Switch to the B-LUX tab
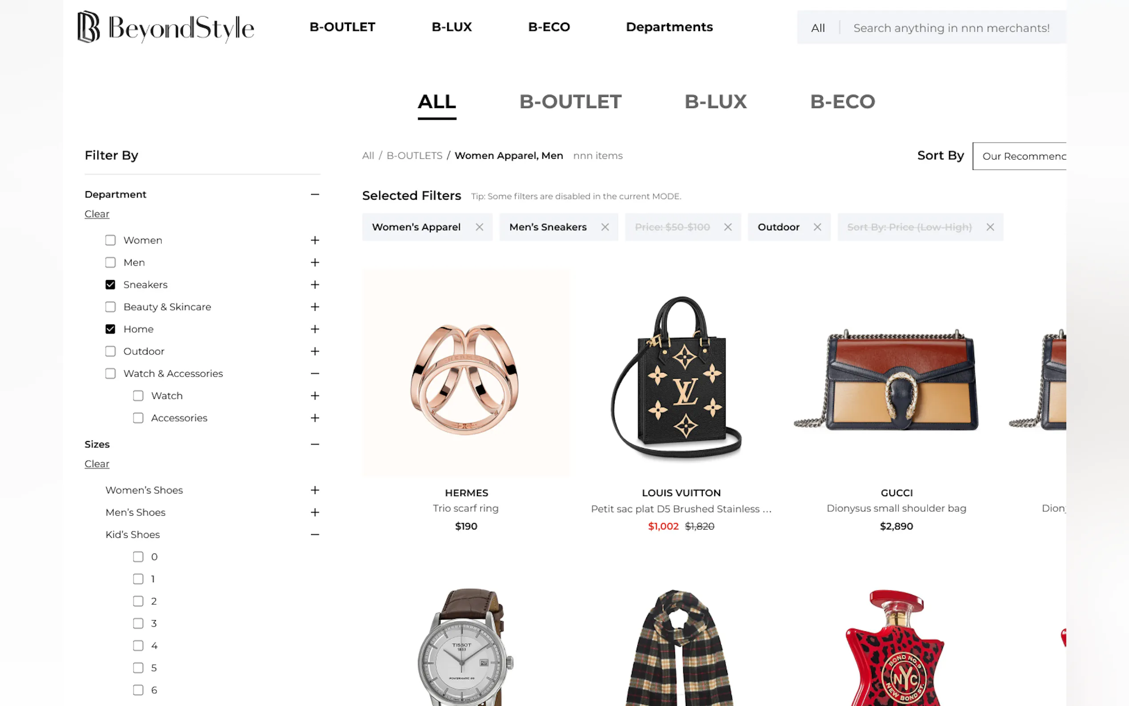 pos(716,102)
